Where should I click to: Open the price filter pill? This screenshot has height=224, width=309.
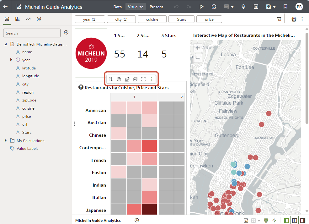coord(209,19)
